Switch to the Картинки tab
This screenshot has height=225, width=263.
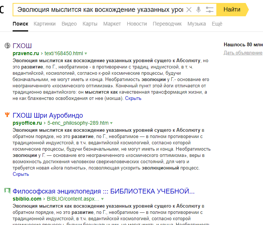coord(44,24)
